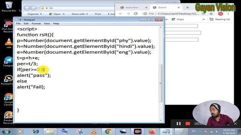The image size is (241, 135).
Task: Go back in Chrome
Action: [121, 14]
